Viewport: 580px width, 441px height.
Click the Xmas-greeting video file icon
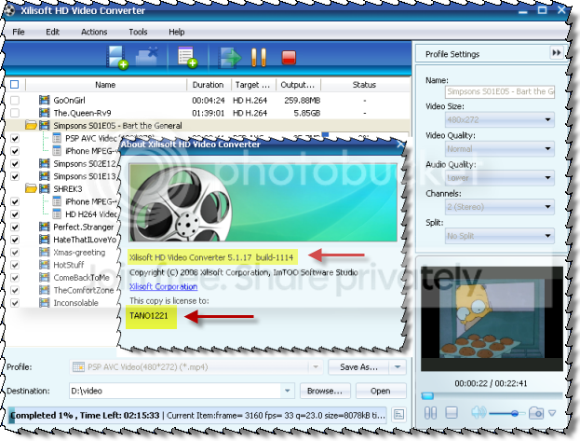tap(44, 252)
